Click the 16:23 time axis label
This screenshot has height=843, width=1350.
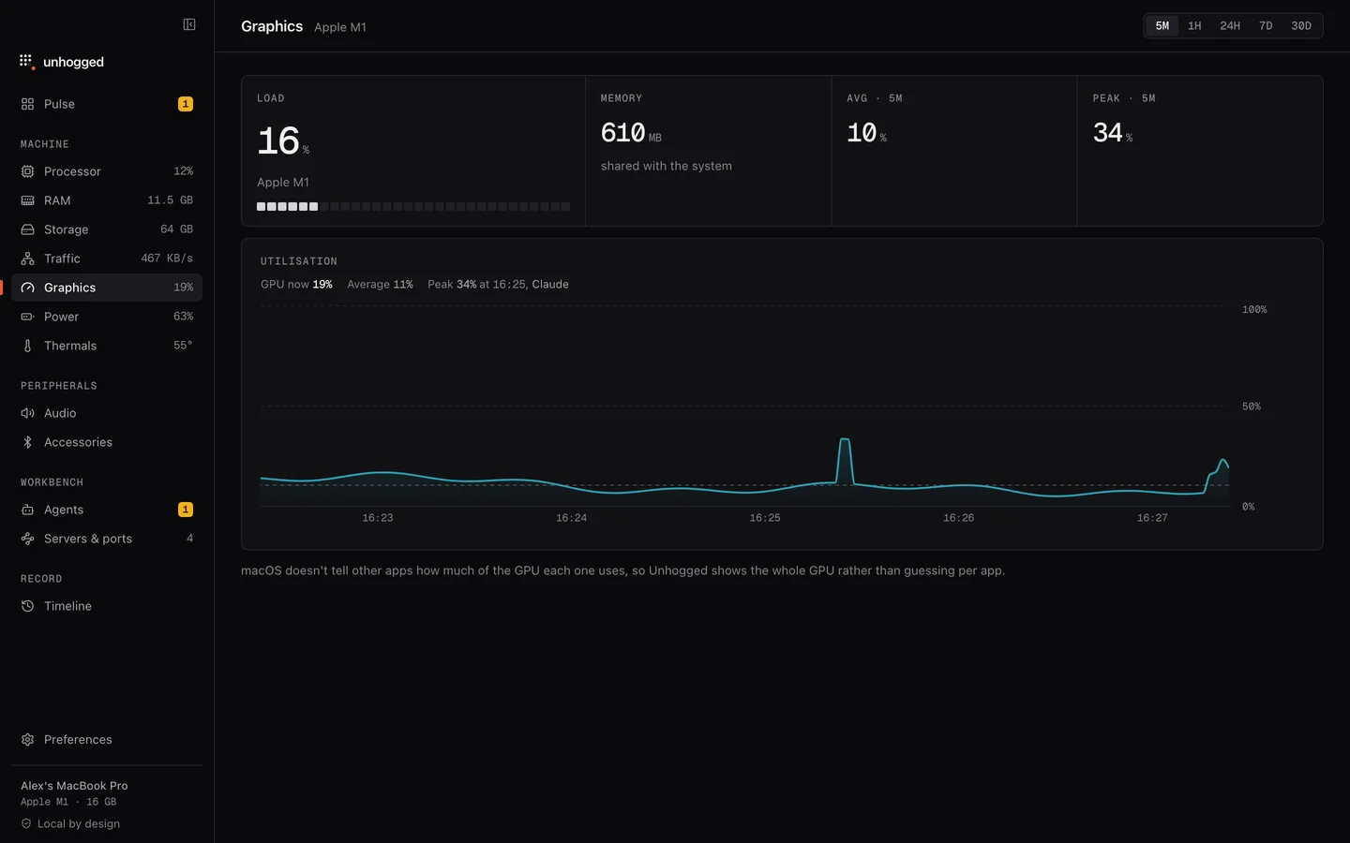click(x=378, y=518)
